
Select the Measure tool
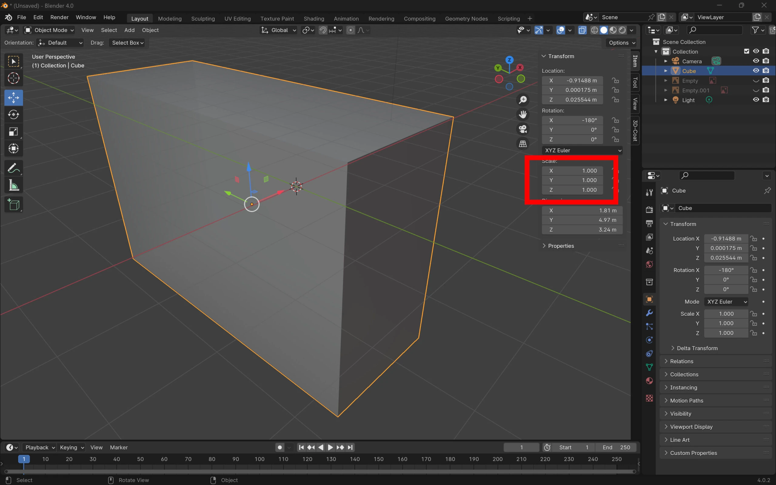coord(13,185)
